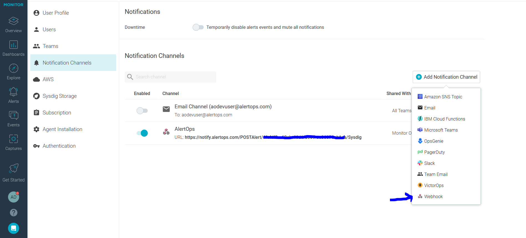Enable the Email Channel toggle
This screenshot has height=238, width=526.
tap(142, 111)
